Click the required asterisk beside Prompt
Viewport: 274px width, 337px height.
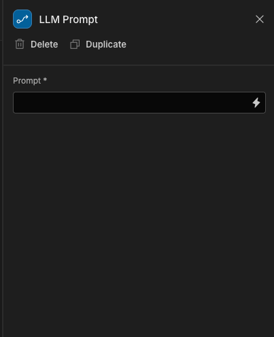click(x=45, y=79)
